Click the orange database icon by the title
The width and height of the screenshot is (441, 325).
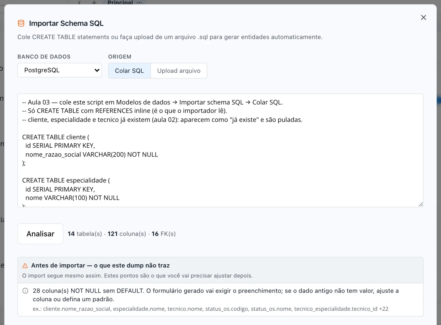pyautogui.click(x=21, y=23)
